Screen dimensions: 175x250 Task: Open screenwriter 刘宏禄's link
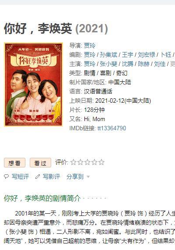(x=147, y=55)
